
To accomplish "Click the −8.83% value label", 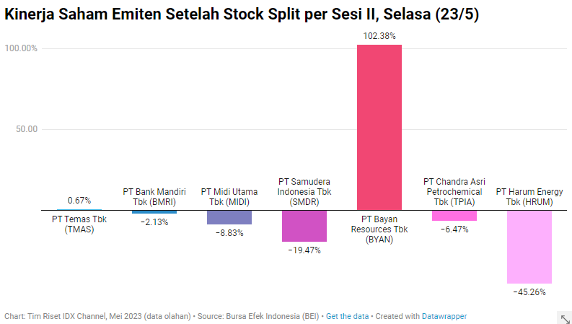I will [229, 233].
